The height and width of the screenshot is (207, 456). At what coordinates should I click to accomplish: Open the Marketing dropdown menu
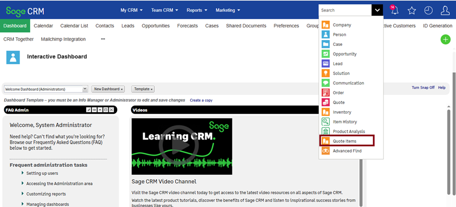(x=228, y=10)
